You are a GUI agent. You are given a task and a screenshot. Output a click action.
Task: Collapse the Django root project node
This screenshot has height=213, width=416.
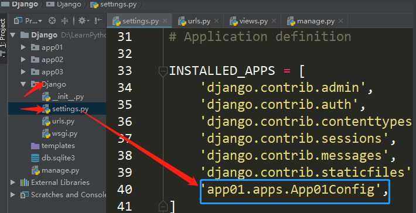tap(12, 35)
